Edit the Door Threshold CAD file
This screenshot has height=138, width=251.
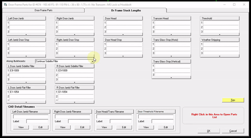click(166, 127)
